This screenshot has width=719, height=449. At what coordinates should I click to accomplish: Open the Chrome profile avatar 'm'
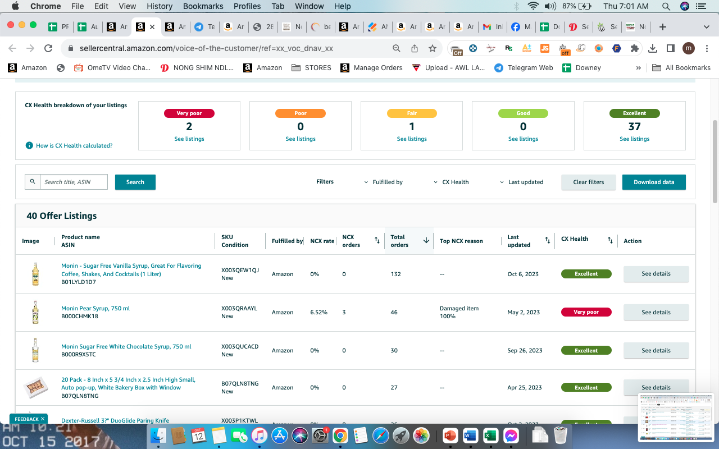(689, 48)
